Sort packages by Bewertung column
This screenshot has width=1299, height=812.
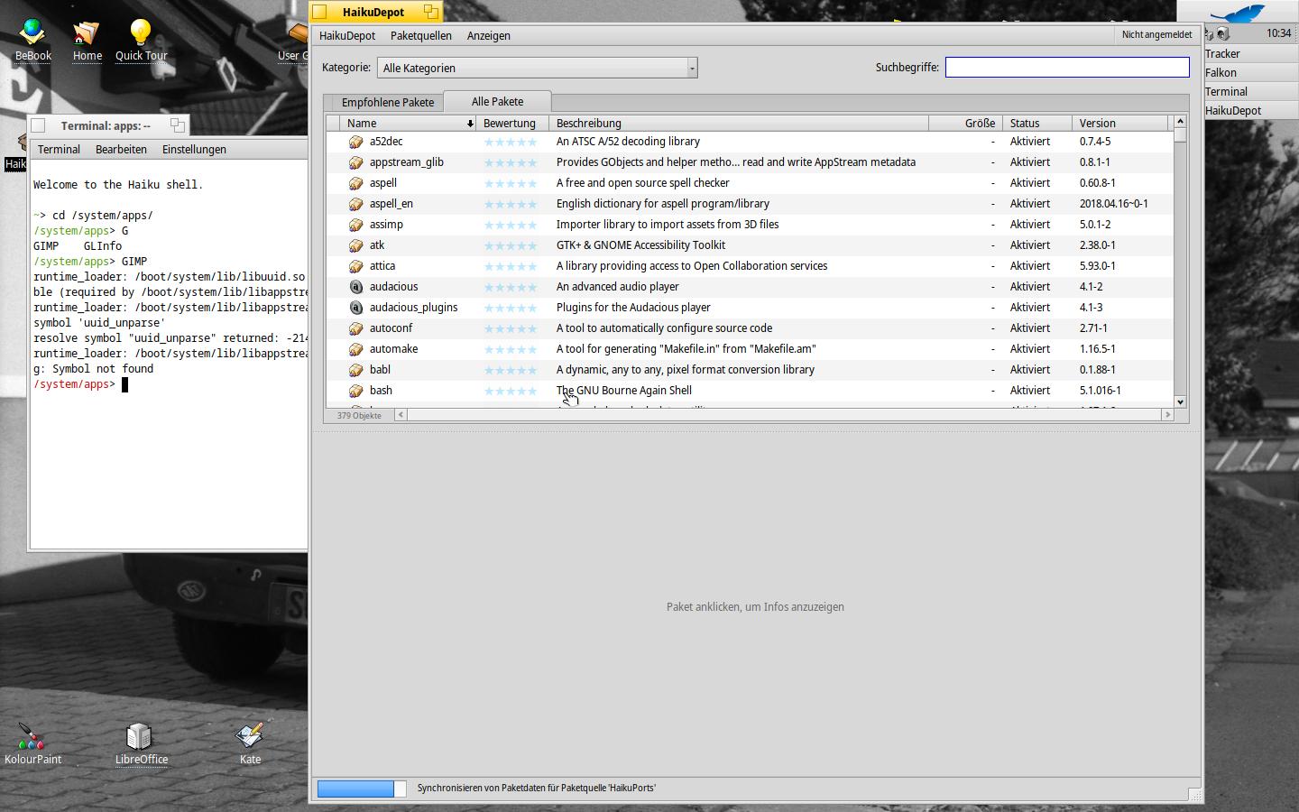[512, 123]
